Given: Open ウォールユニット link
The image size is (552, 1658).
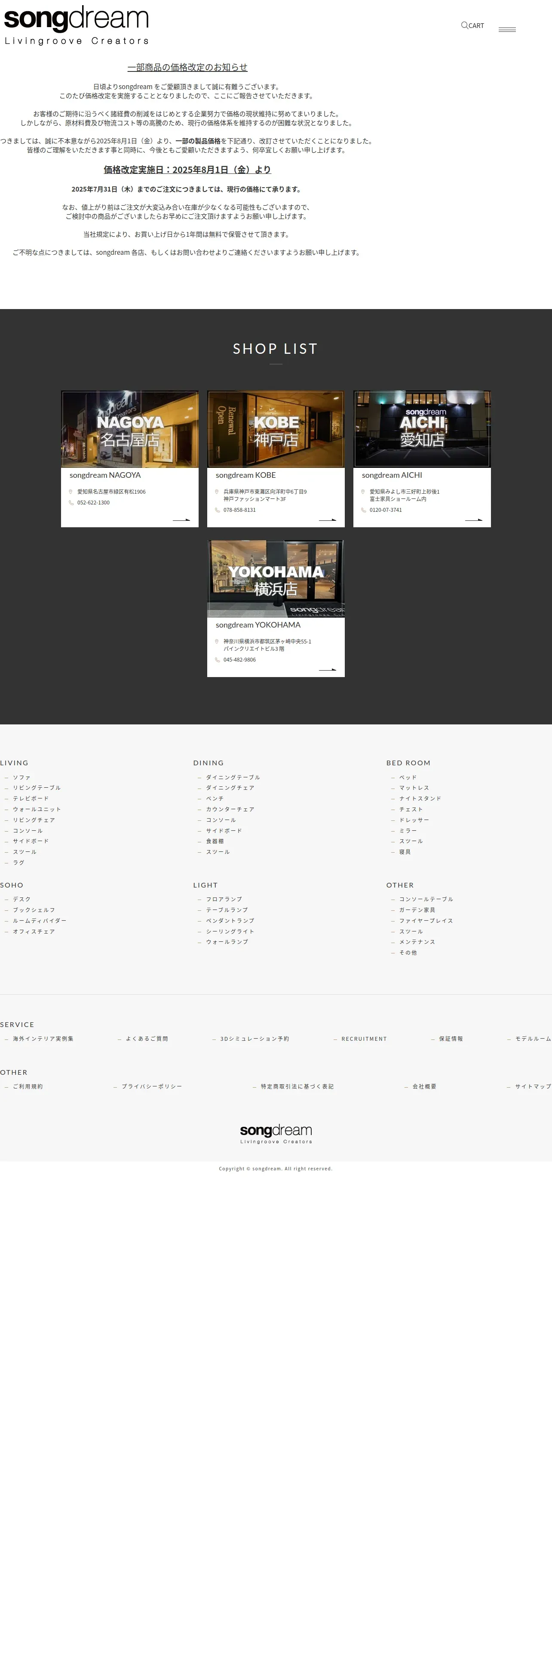Looking at the screenshot, I should [37, 809].
